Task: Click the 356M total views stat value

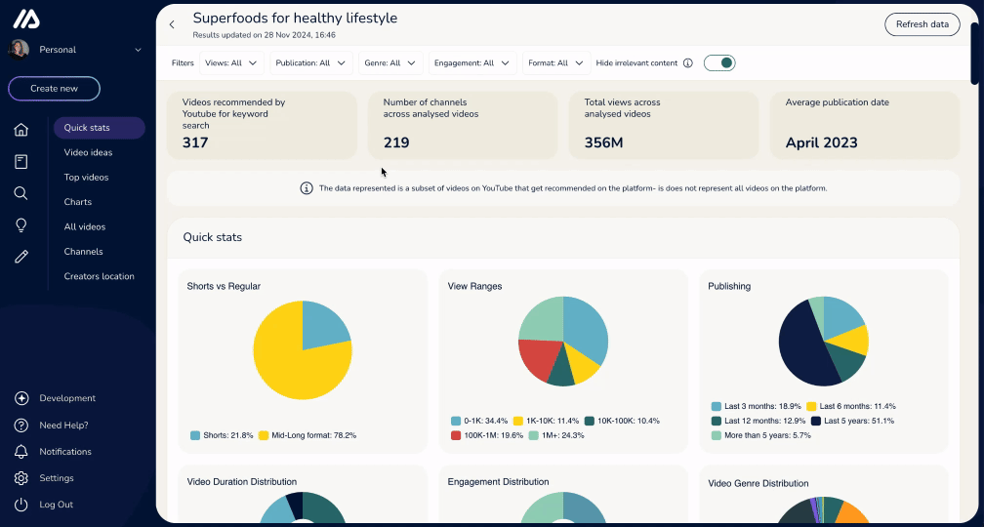Action: point(603,143)
